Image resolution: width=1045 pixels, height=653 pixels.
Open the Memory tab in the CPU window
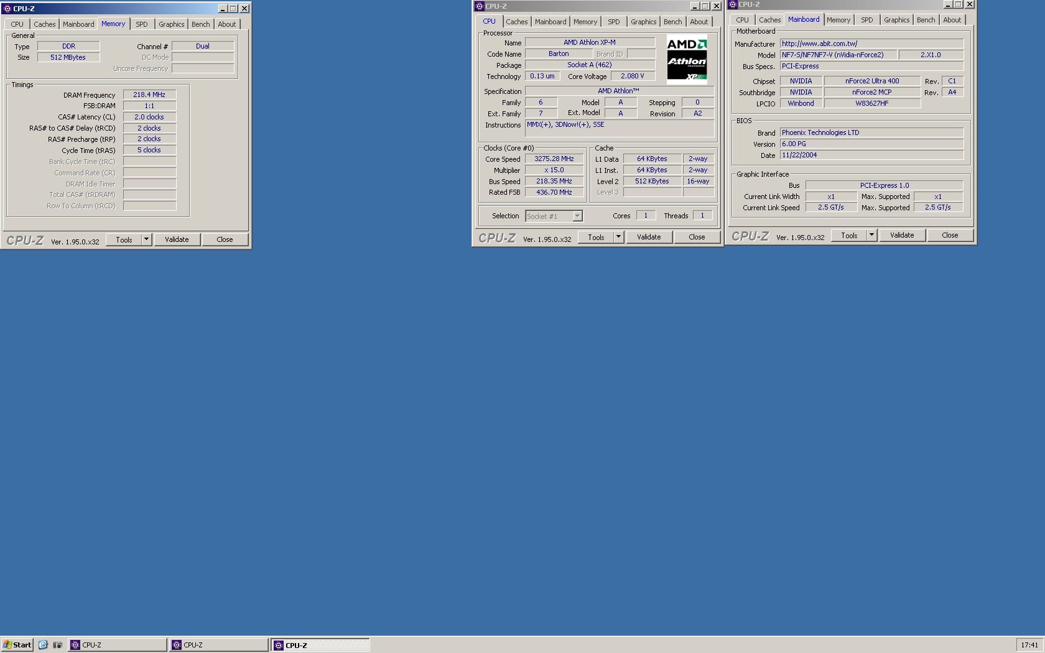coord(585,22)
